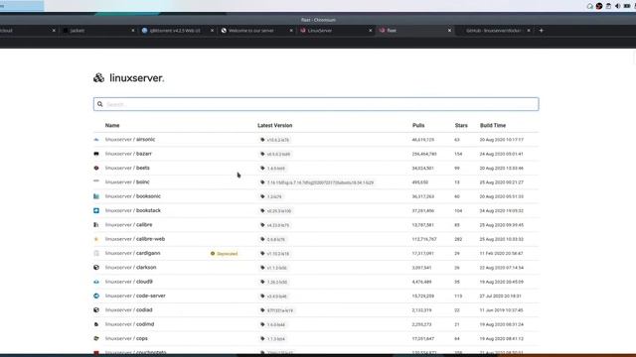
Task: Focus the Search input field
Action: 316,104
